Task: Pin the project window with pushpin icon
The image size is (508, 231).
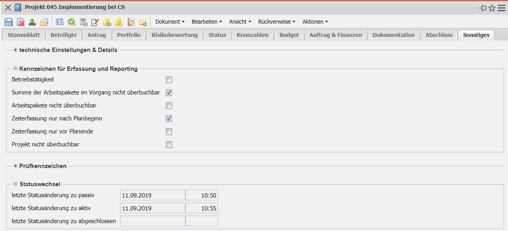Action: 483,8
